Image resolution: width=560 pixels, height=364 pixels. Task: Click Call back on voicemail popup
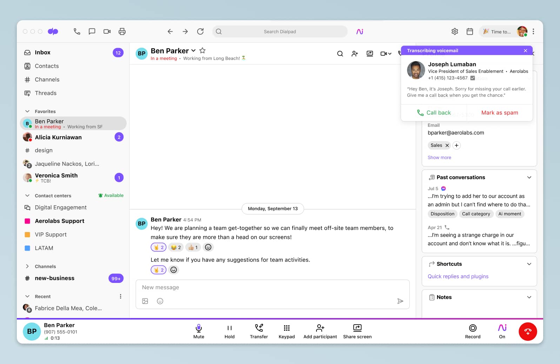(x=434, y=113)
